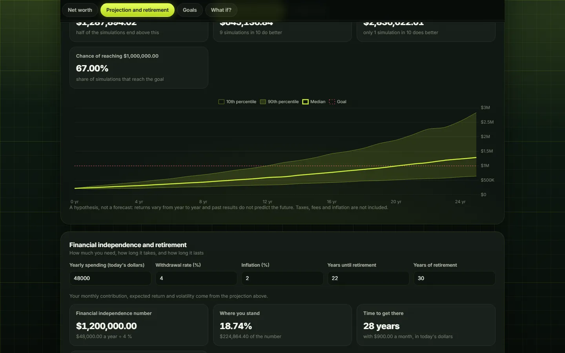Screen dimensions: 565x353
Task: Toggle 10th percentile legend swatch
Action: point(221,102)
